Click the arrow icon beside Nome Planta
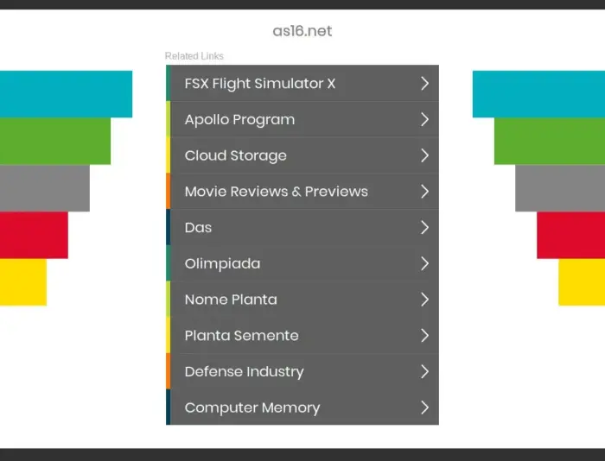Viewport: 605px width, 461px height. click(424, 300)
